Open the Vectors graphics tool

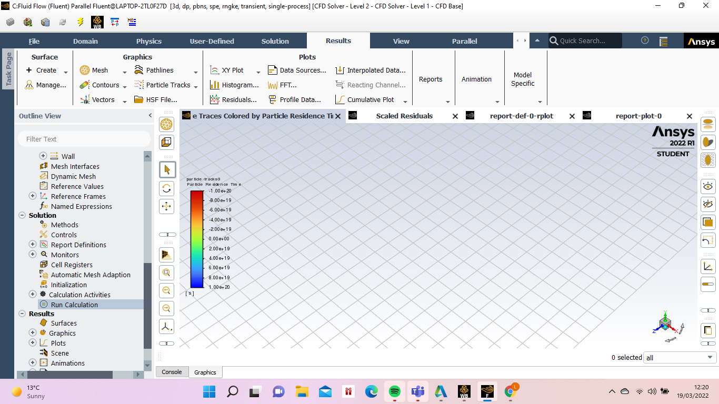[x=85, y=99]
